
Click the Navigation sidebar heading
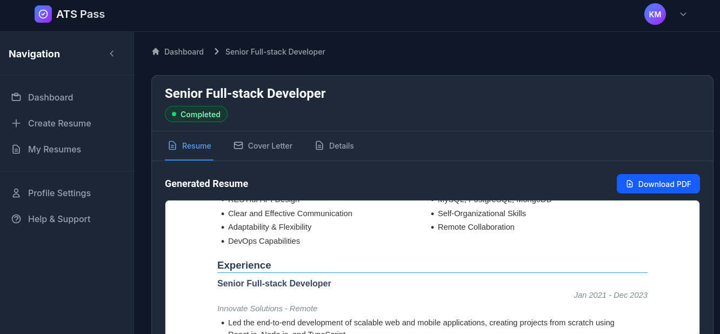click(x=34, y=54)
